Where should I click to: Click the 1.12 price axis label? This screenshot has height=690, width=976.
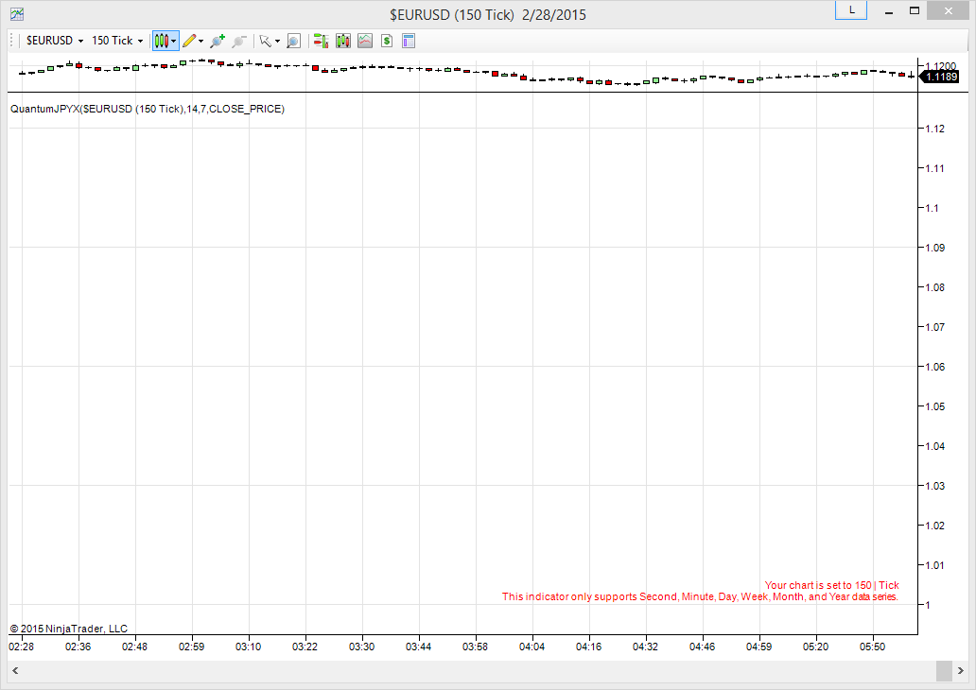(935, 129)
